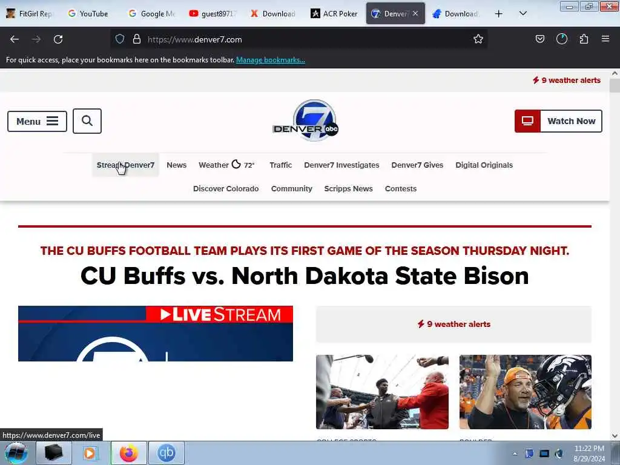Open Discover Colorado navigation item
620x465 pixels.
(226, 189)
